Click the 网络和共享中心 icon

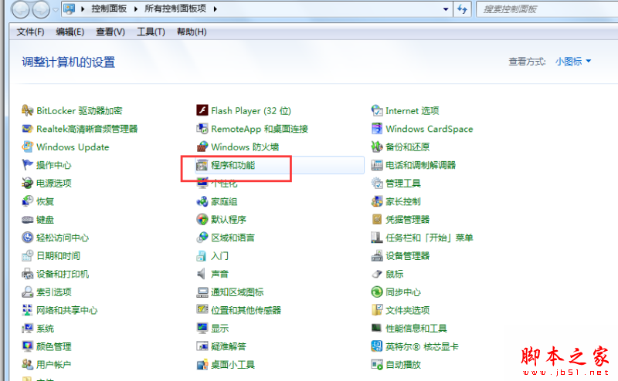click(27, 310)
